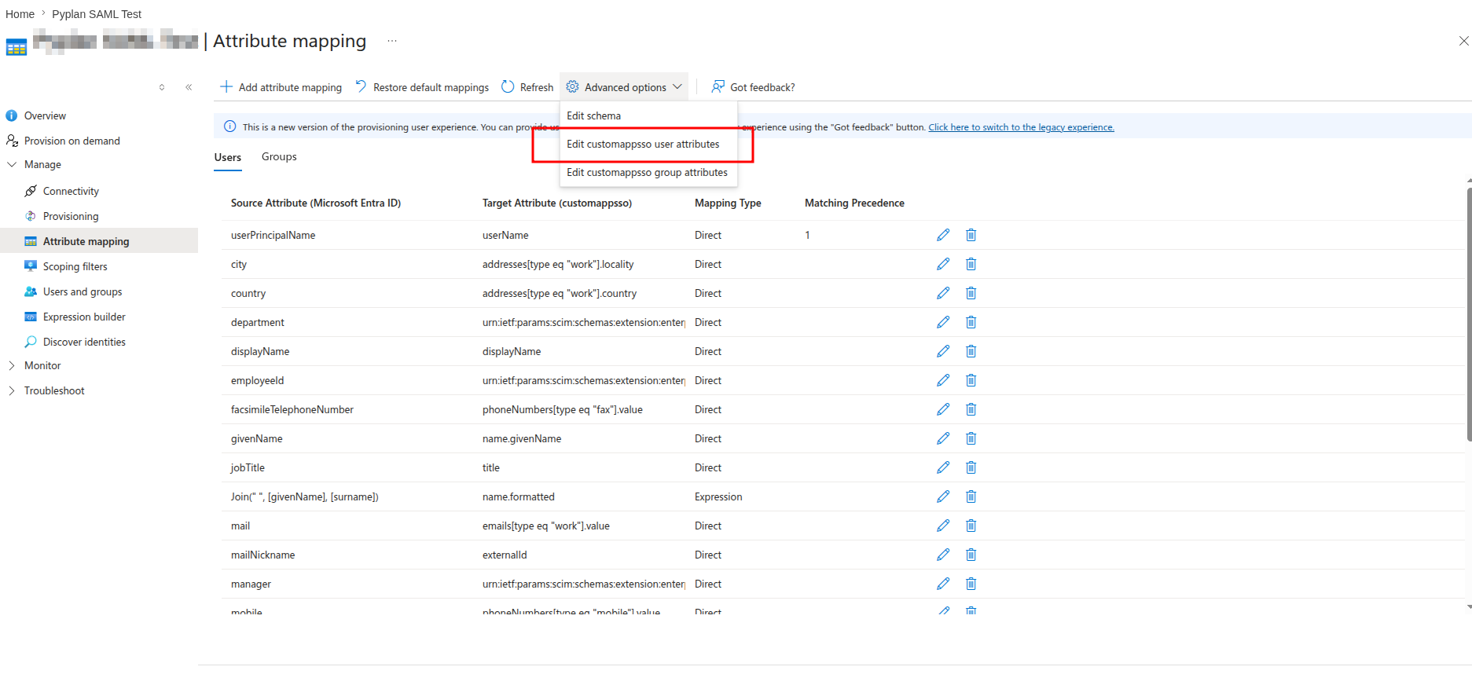Image resolution: width=1472 pixels, height=674 pixels.
Task: Expand the Monitor section
Action: (12, 365)
